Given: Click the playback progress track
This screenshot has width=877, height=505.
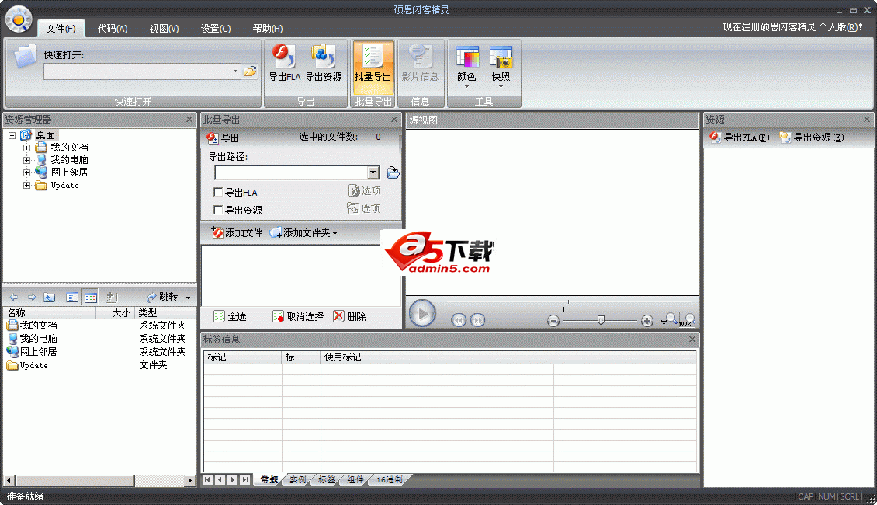Looking at the screenshot, I should point(569,301).
